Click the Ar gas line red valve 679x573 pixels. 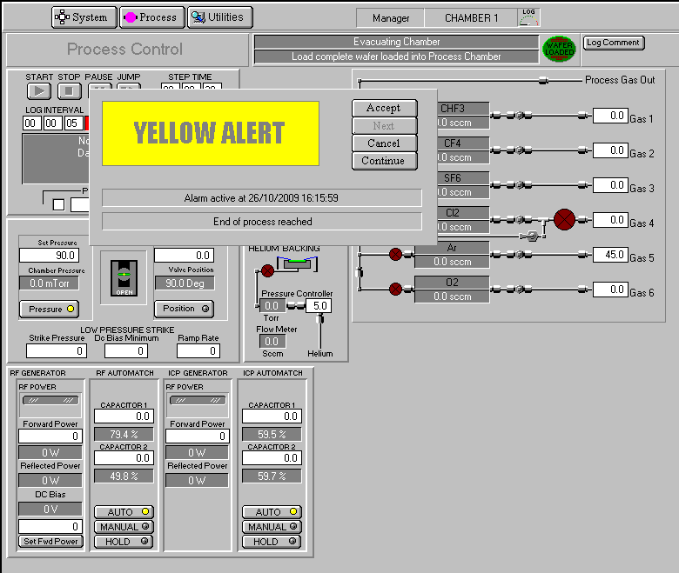click(x=395, y=255)
